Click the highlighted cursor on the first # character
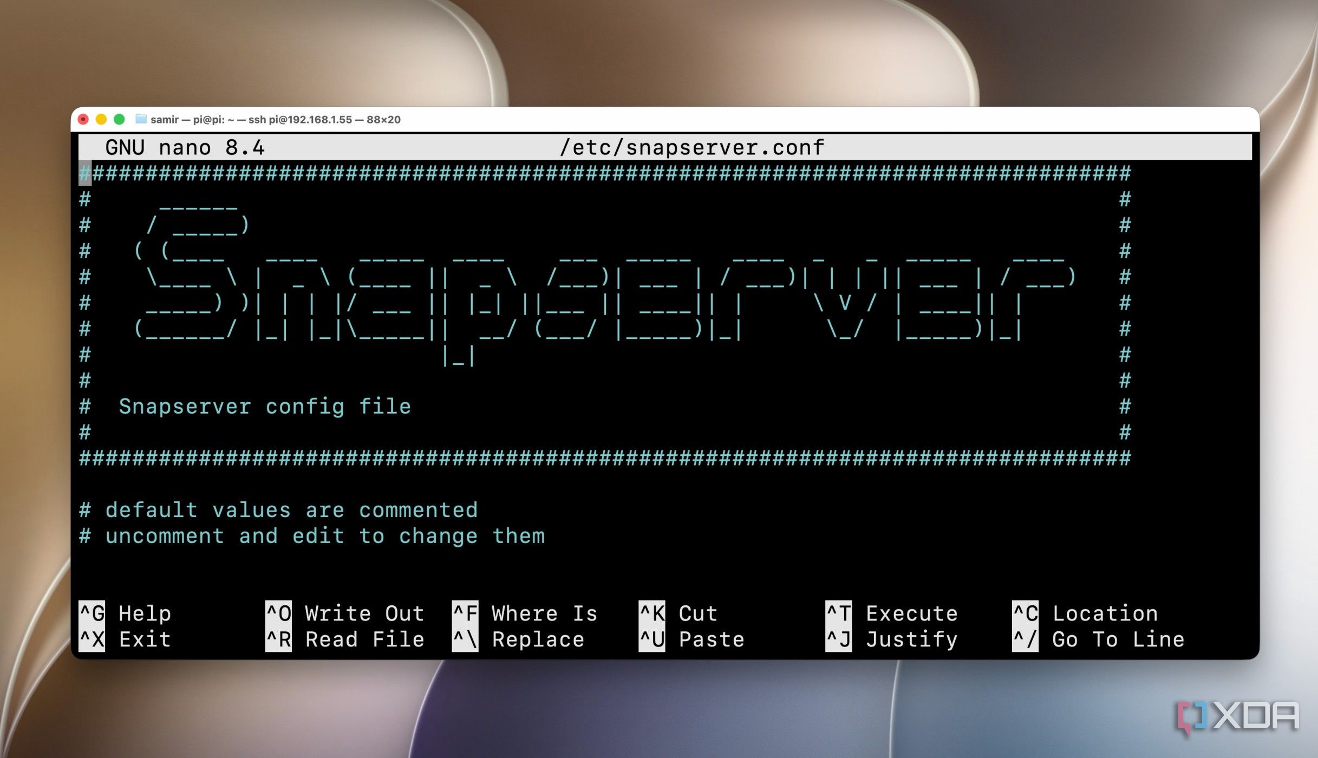The image size is (1318, 758). (85, 173)
